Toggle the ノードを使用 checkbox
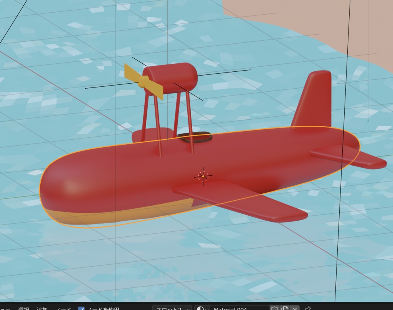 pos(81,308)
